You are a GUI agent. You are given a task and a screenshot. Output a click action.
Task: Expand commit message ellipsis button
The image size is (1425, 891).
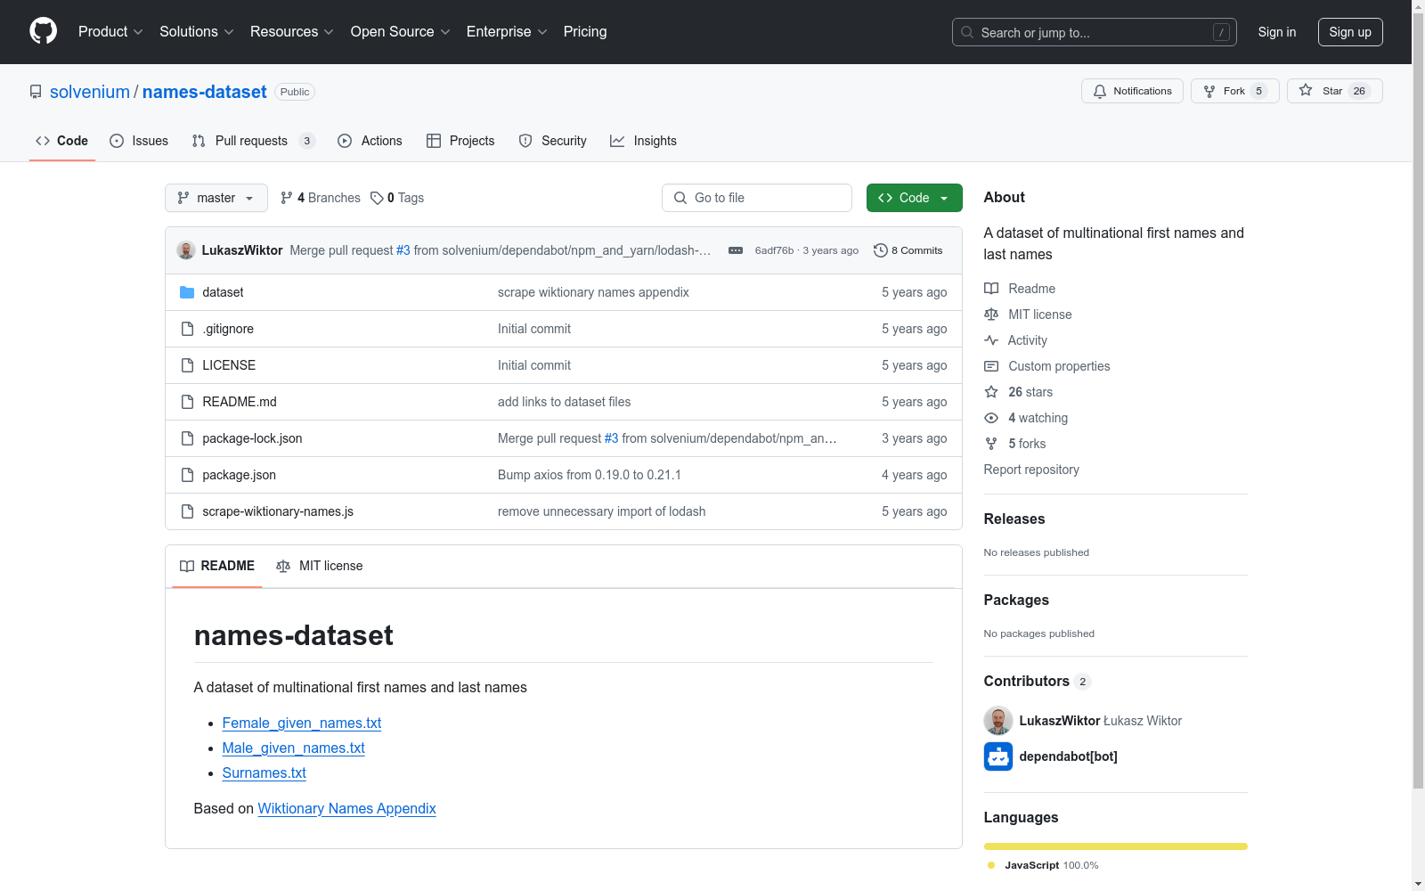[736, 250]
